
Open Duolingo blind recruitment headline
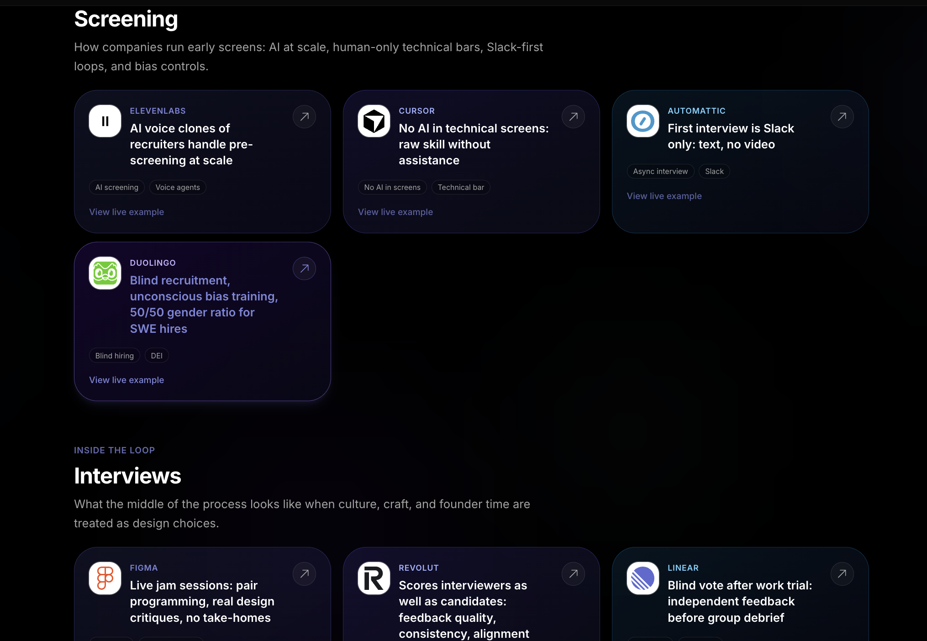pos(204,305)
